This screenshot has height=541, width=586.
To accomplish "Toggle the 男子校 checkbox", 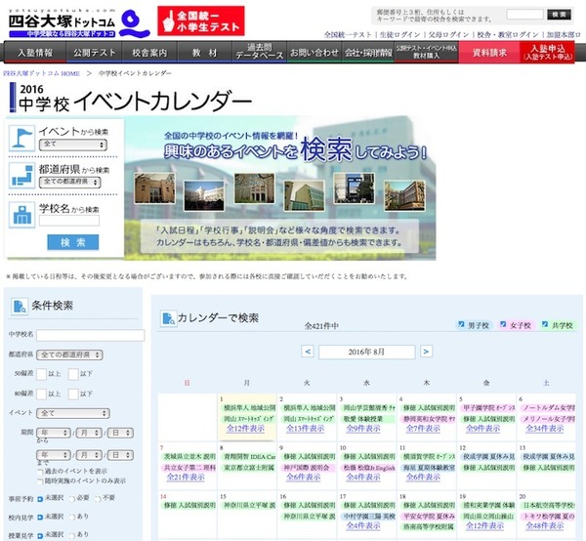I will click(462, 325).
